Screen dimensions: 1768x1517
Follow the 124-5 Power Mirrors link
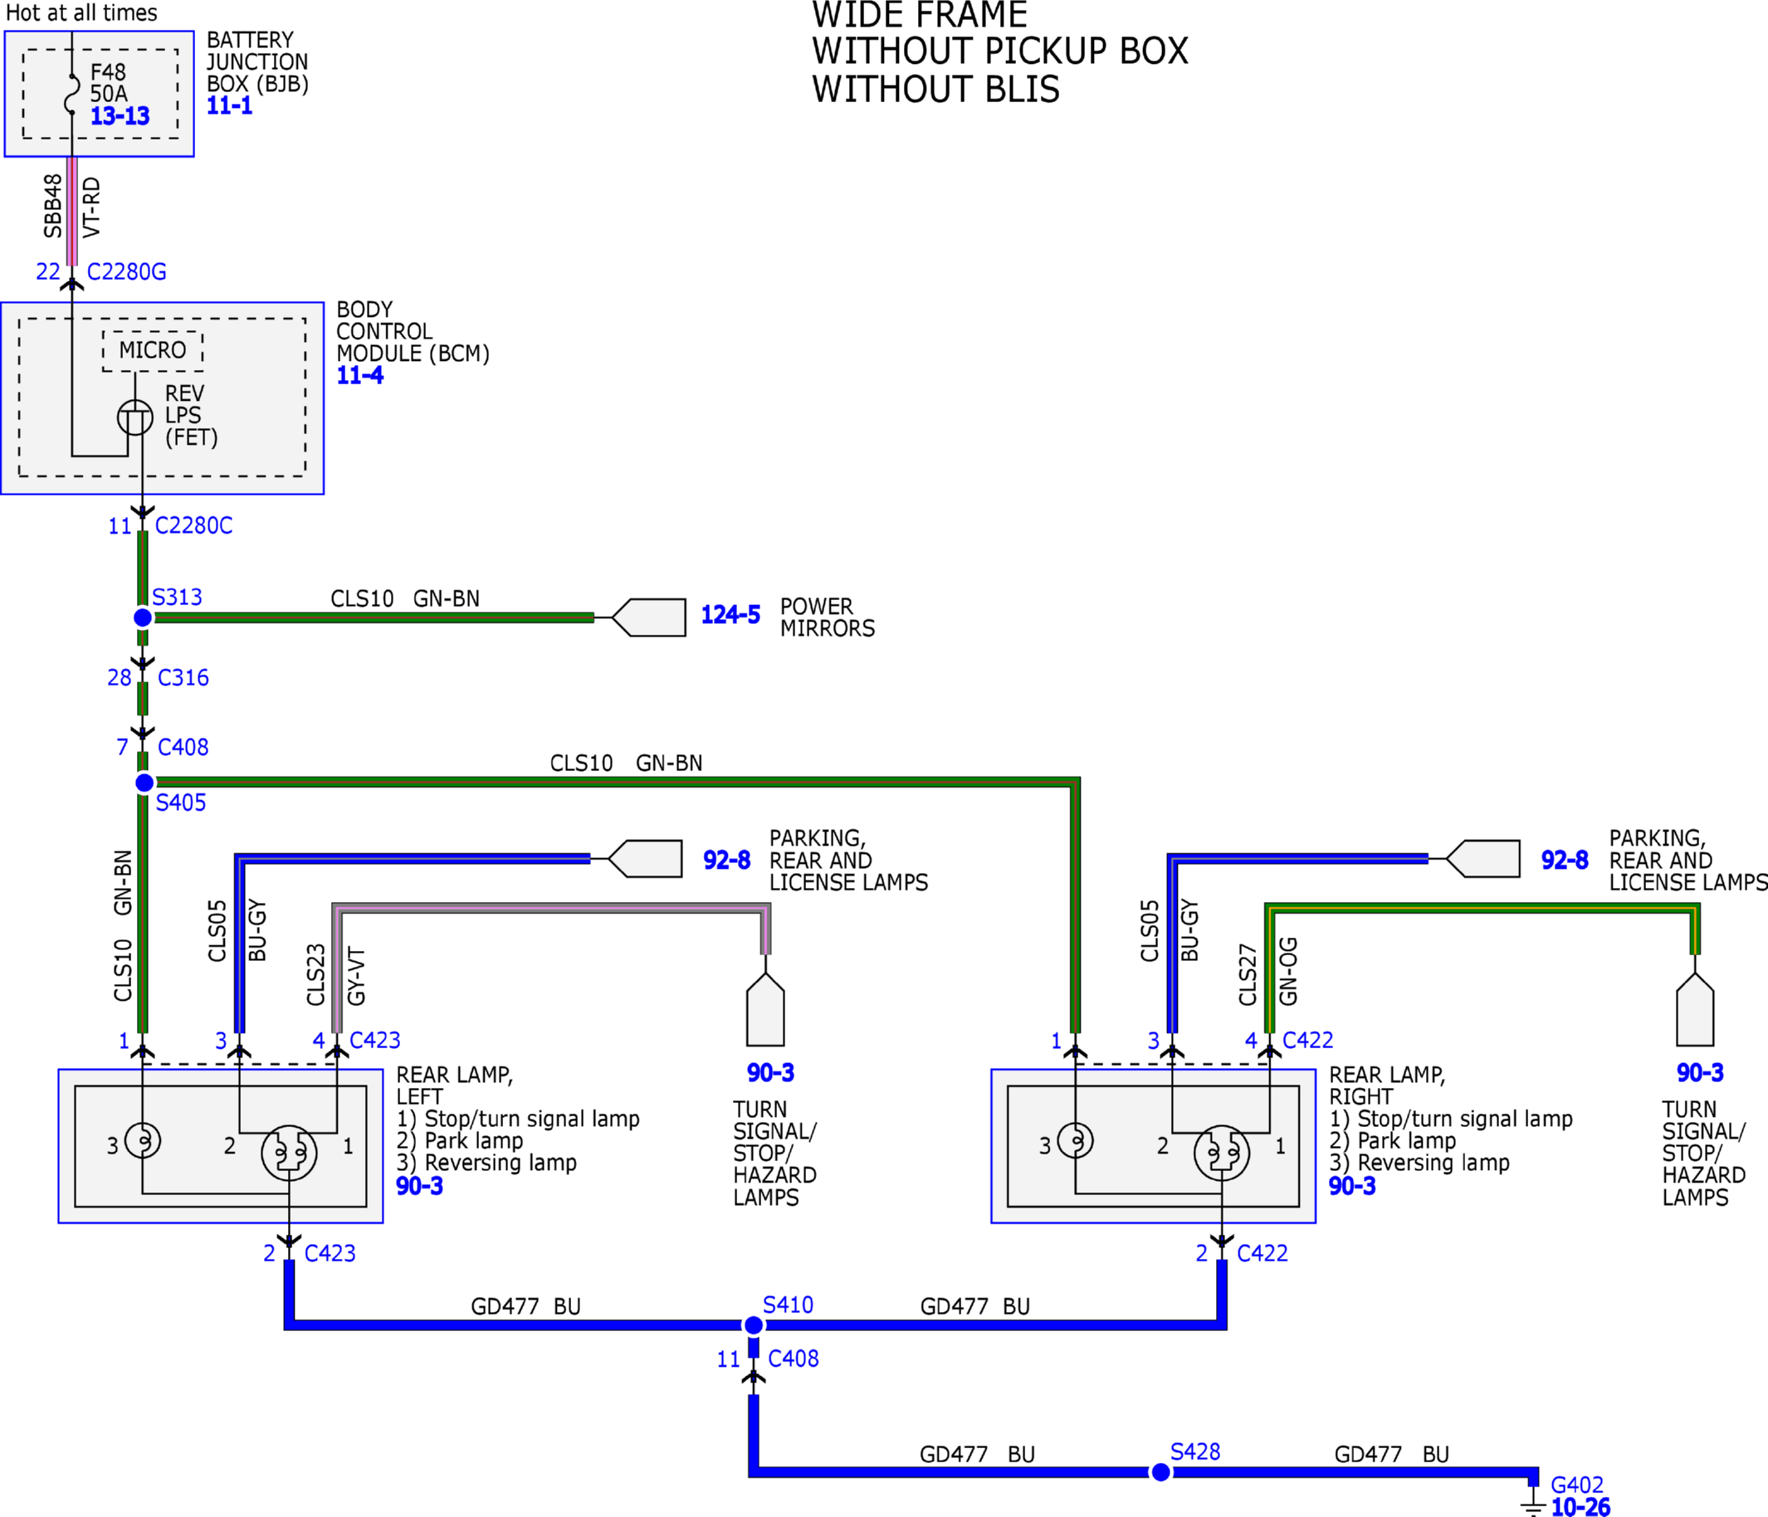730,615
